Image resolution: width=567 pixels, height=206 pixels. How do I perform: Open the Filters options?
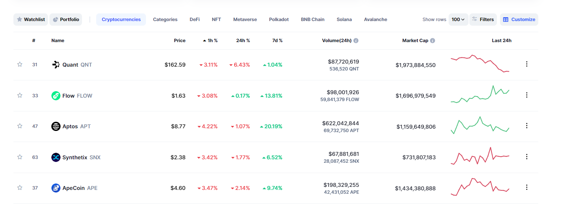483,20
